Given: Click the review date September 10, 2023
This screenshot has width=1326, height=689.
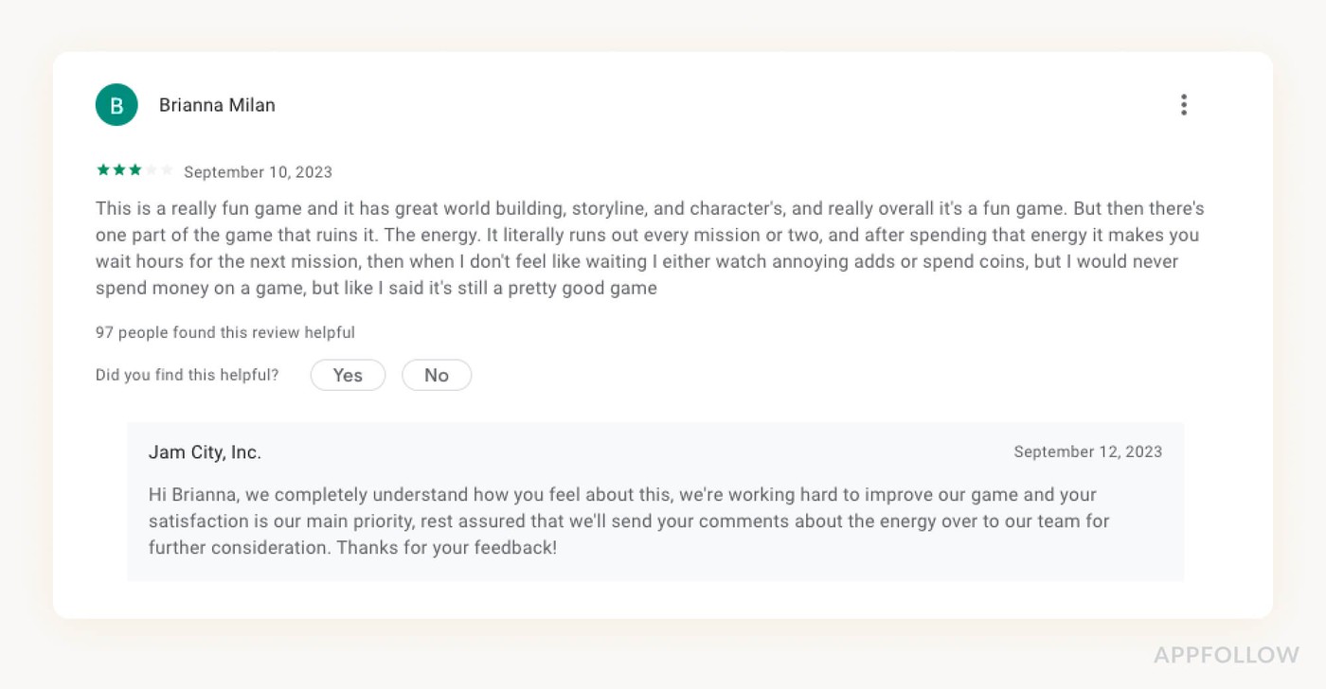Looking at the screenshot, I should (x=258, y=172).
